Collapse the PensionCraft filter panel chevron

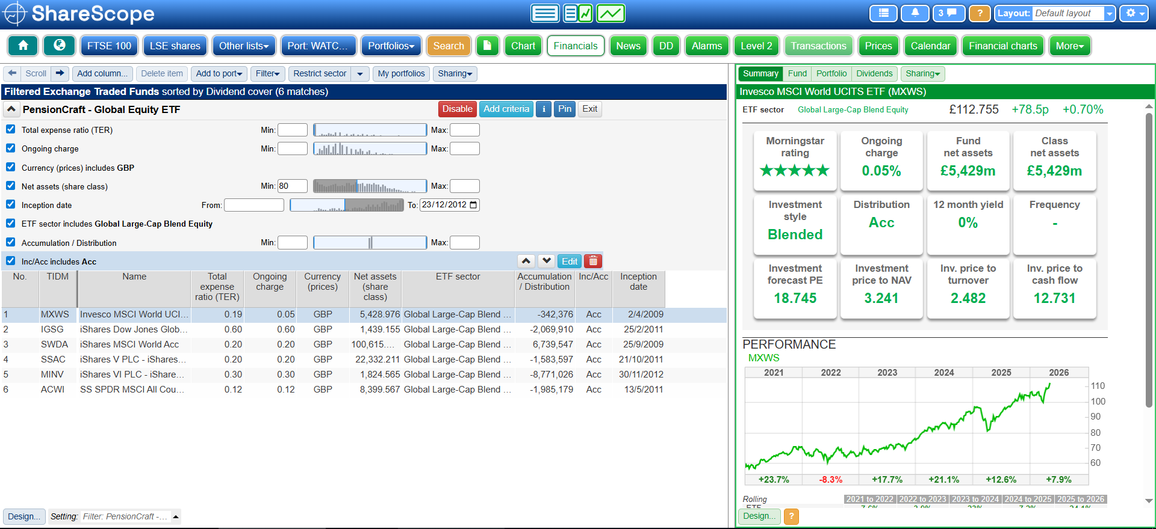(x=11, y=109)
